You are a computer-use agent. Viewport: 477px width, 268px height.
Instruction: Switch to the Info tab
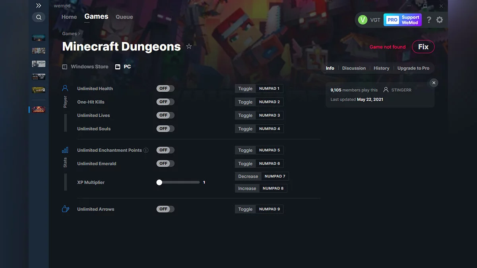click(330, 68)
